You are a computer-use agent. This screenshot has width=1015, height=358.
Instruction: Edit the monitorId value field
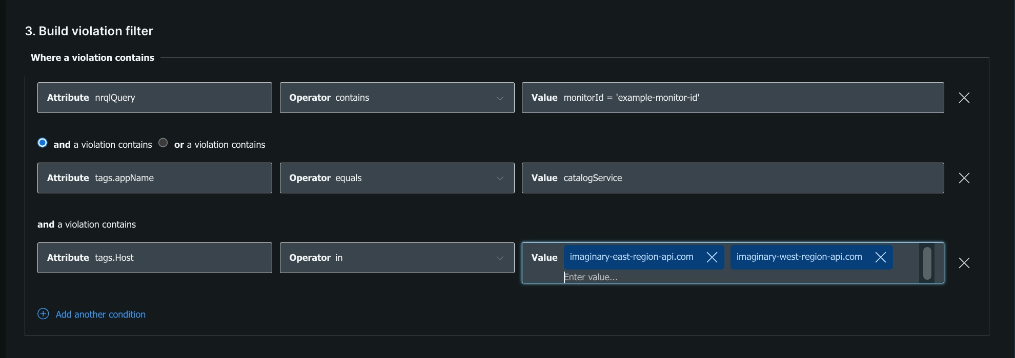point(733,98)
